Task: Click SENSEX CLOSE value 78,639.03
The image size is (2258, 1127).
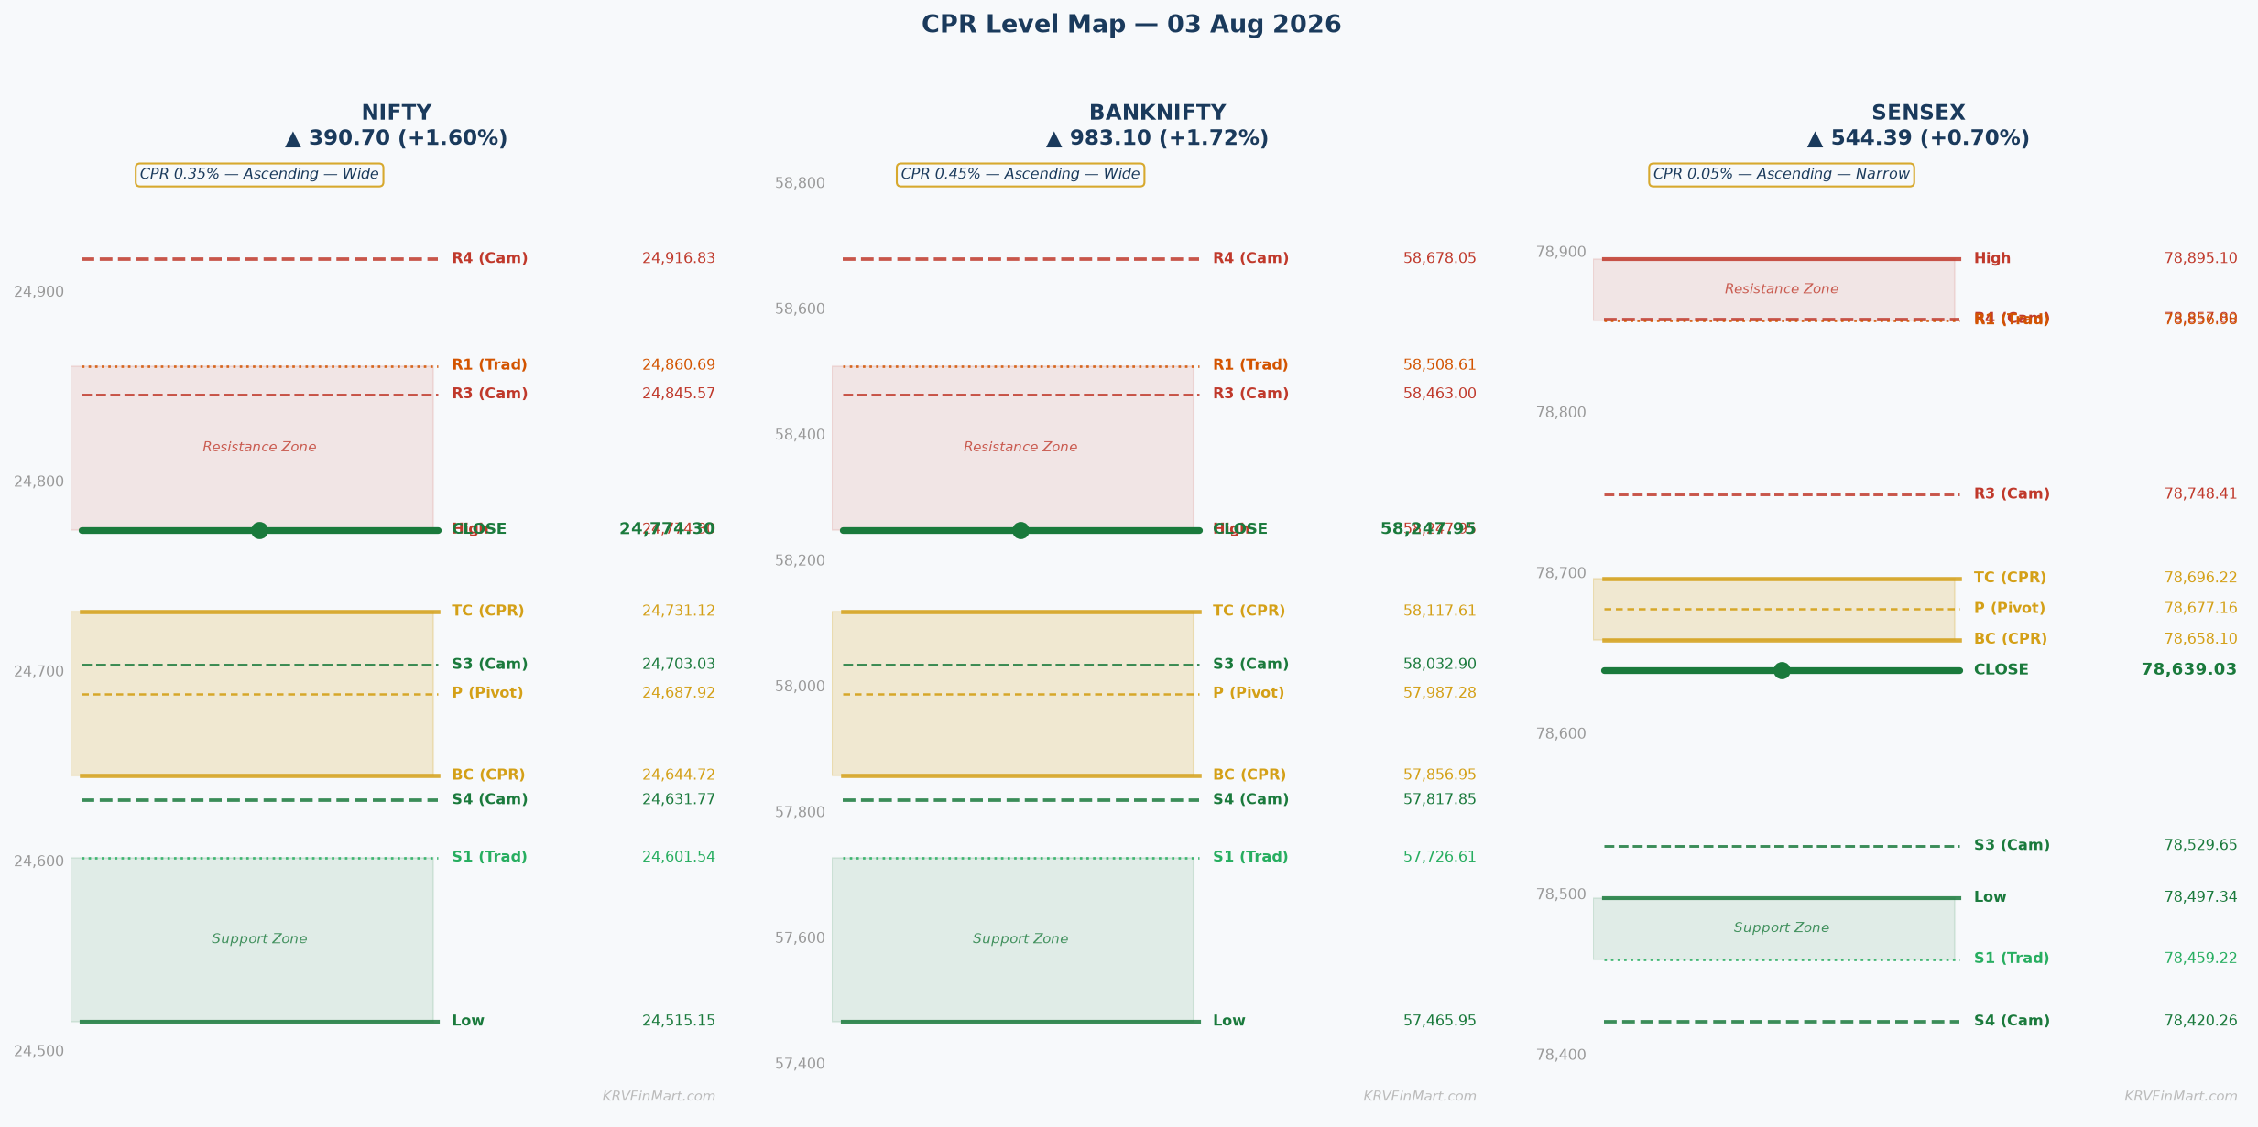Action: 2189,669
